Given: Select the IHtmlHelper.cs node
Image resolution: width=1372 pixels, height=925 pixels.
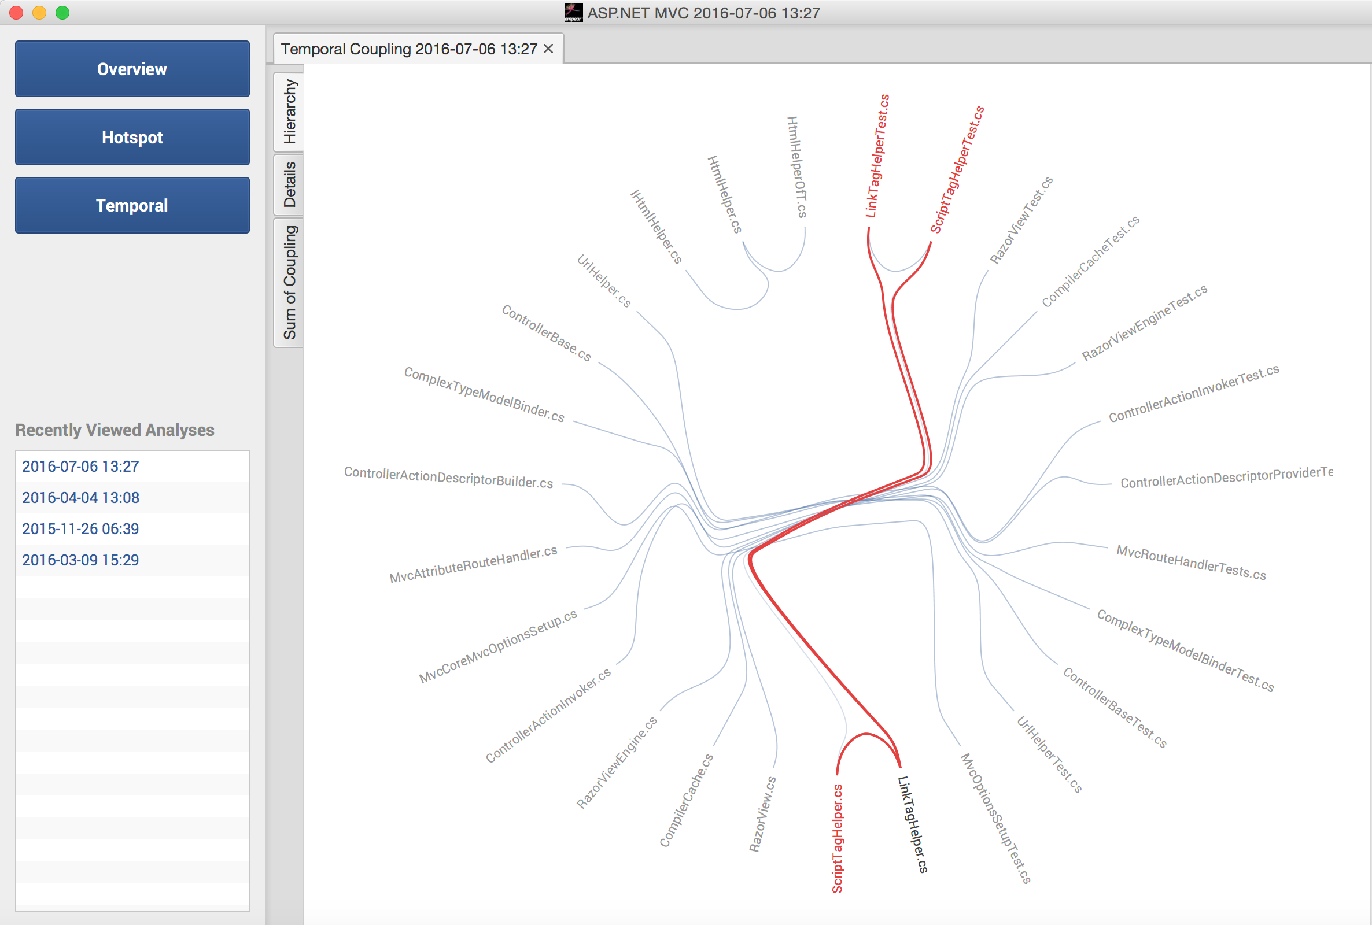Looking at the screenshot, I should [656, 227].
